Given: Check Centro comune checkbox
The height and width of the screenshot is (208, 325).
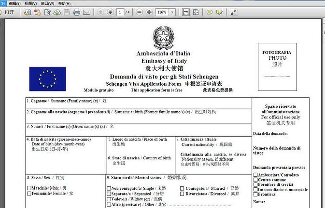Looking at the screenshot, I should [x=255, y=180].
